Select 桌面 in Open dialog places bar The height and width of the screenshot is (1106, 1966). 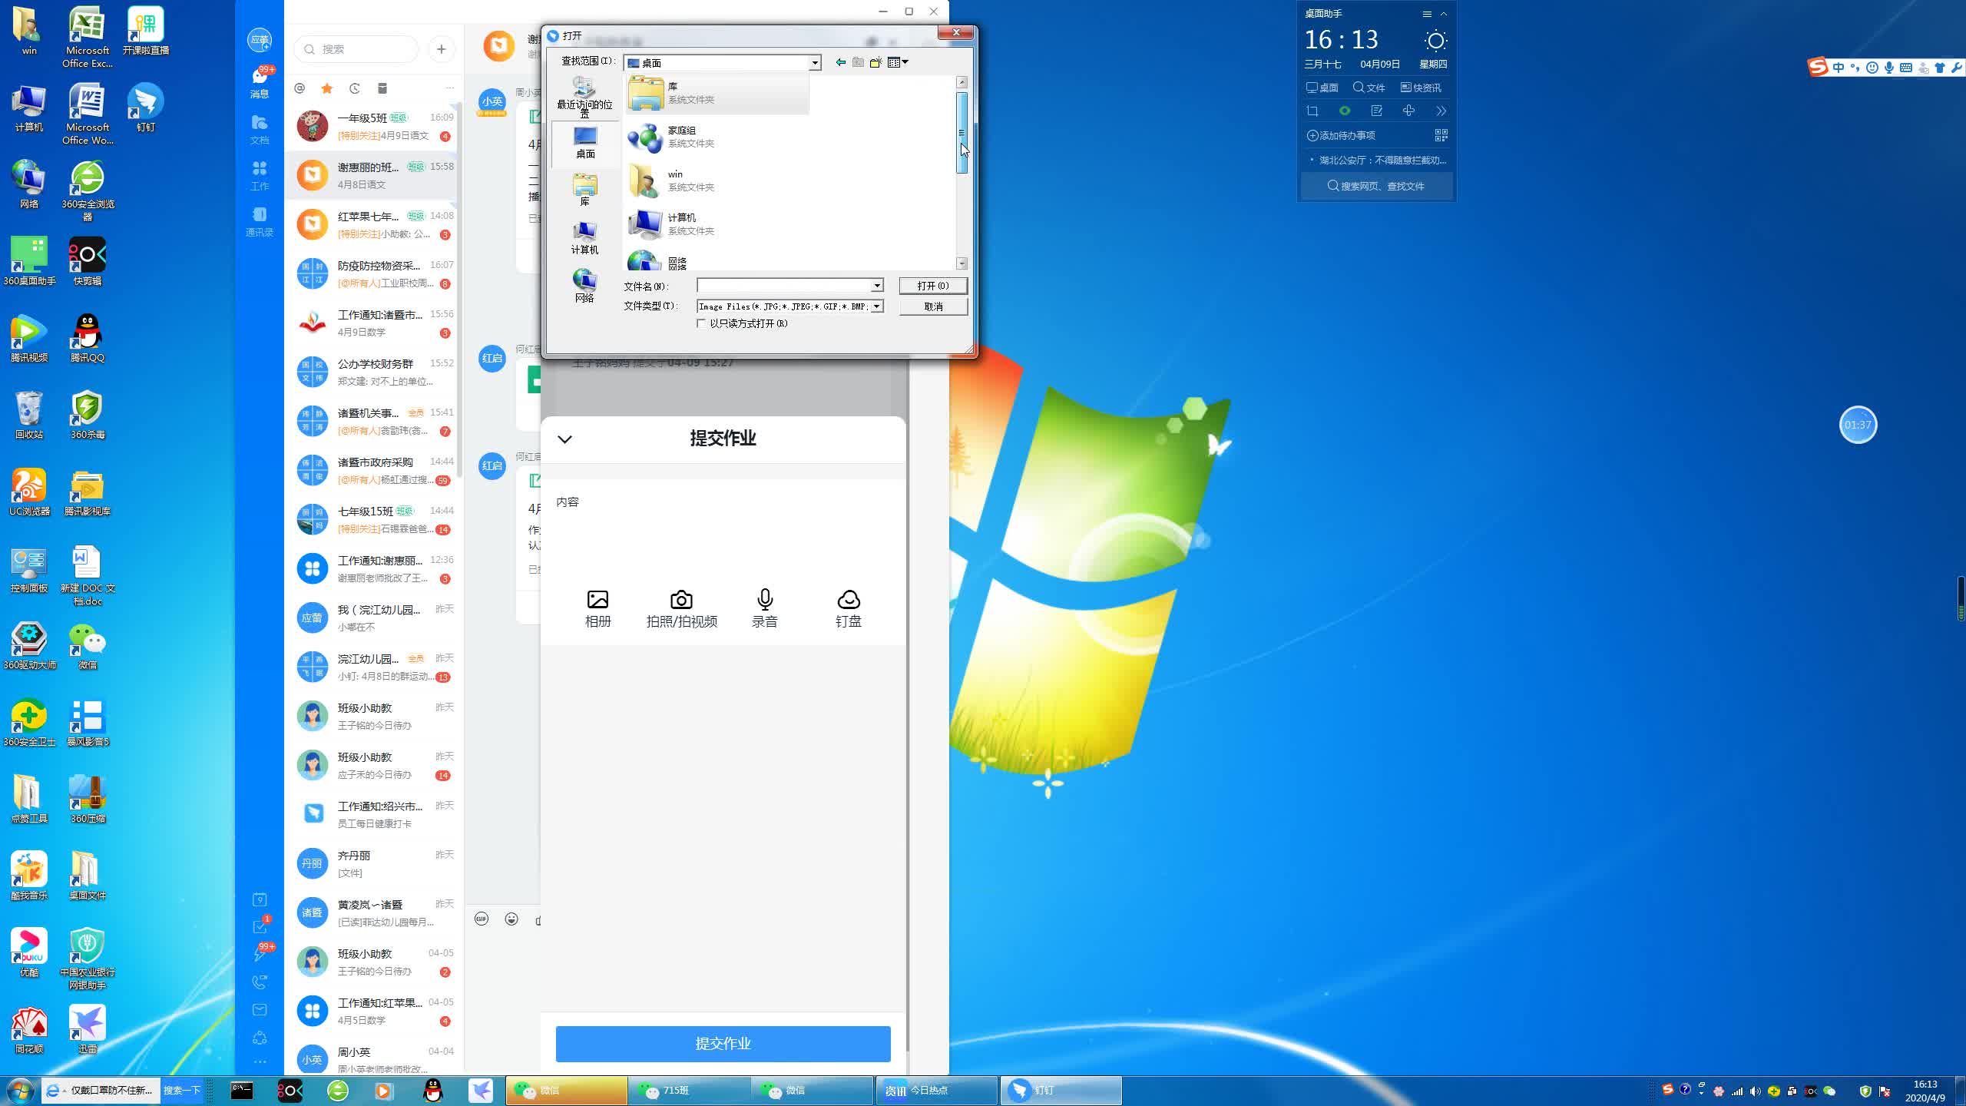point(584,143)
